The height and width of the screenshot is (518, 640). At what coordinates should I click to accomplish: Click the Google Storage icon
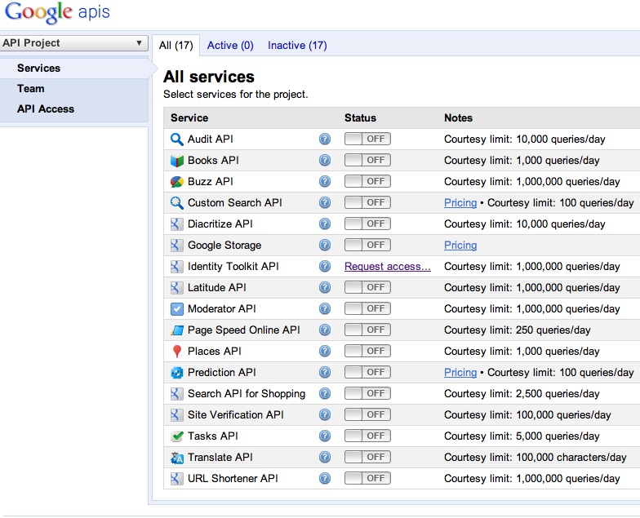176,245
